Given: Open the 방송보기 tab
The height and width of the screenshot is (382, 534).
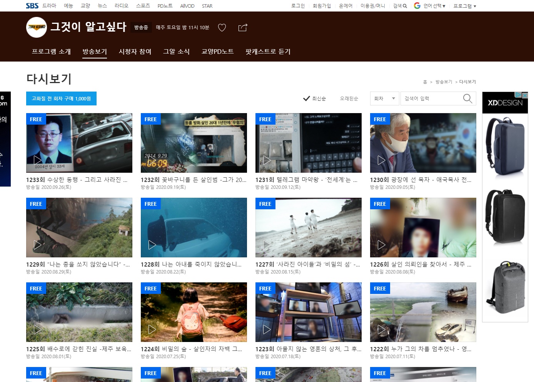Looking at the screenshot, I should click(x=95, y=51).
